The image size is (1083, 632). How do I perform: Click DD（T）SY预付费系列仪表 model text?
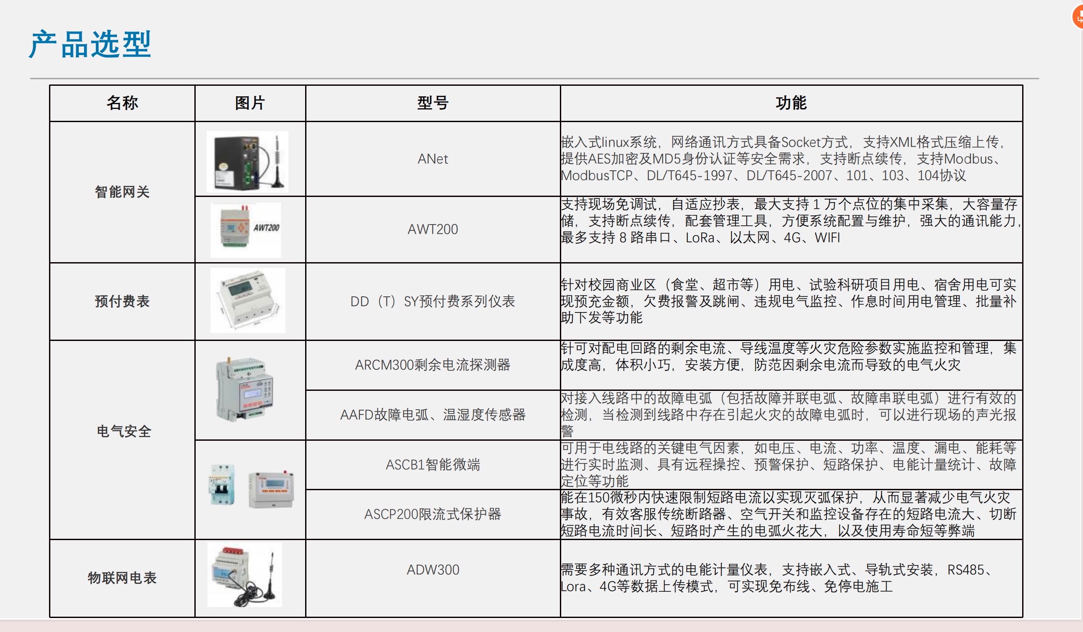pos(432,301)
